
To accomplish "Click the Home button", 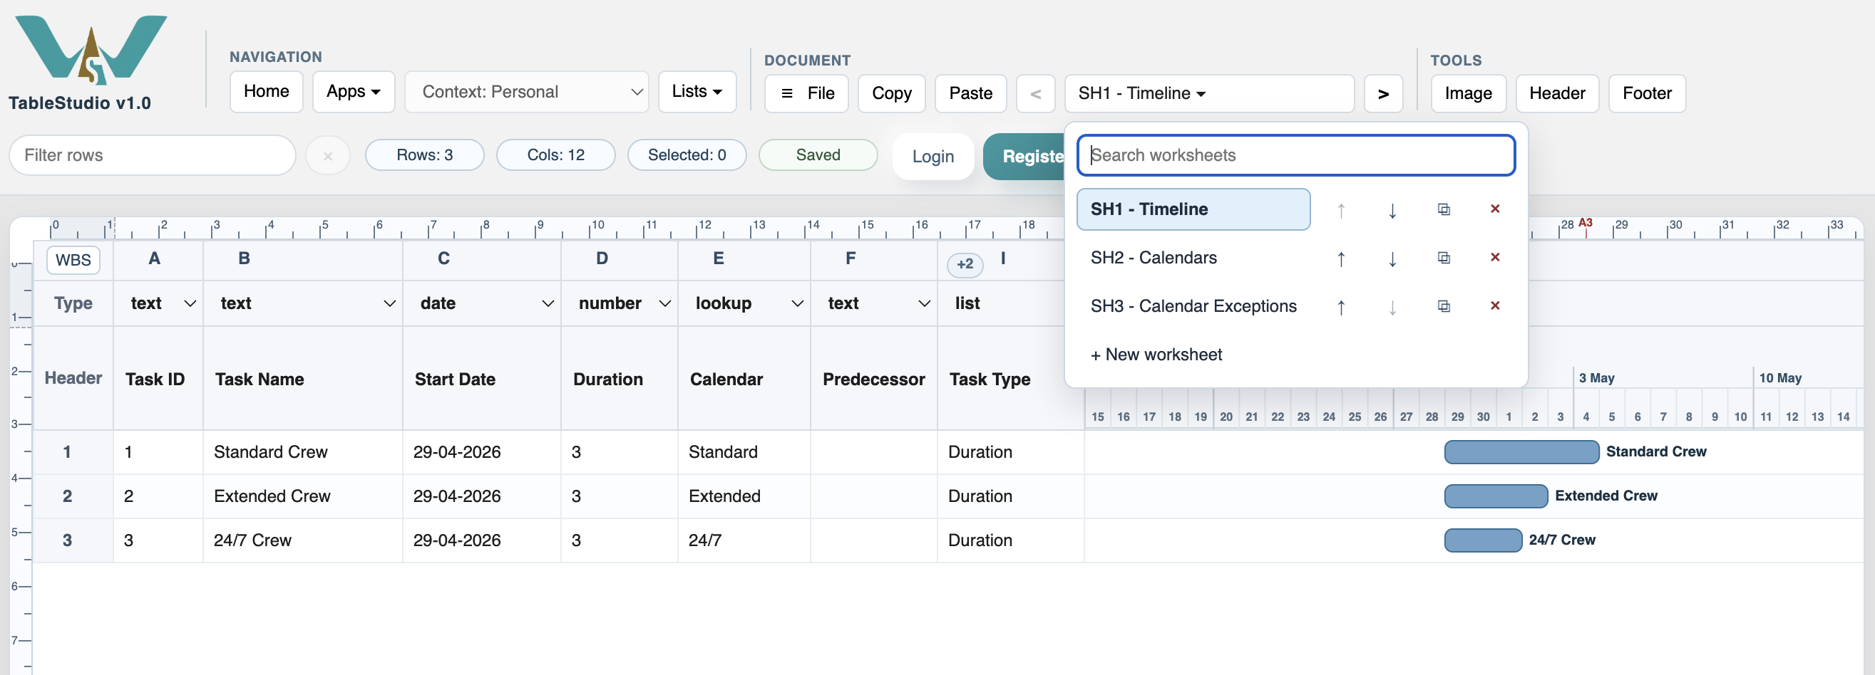I will point(267,92).
